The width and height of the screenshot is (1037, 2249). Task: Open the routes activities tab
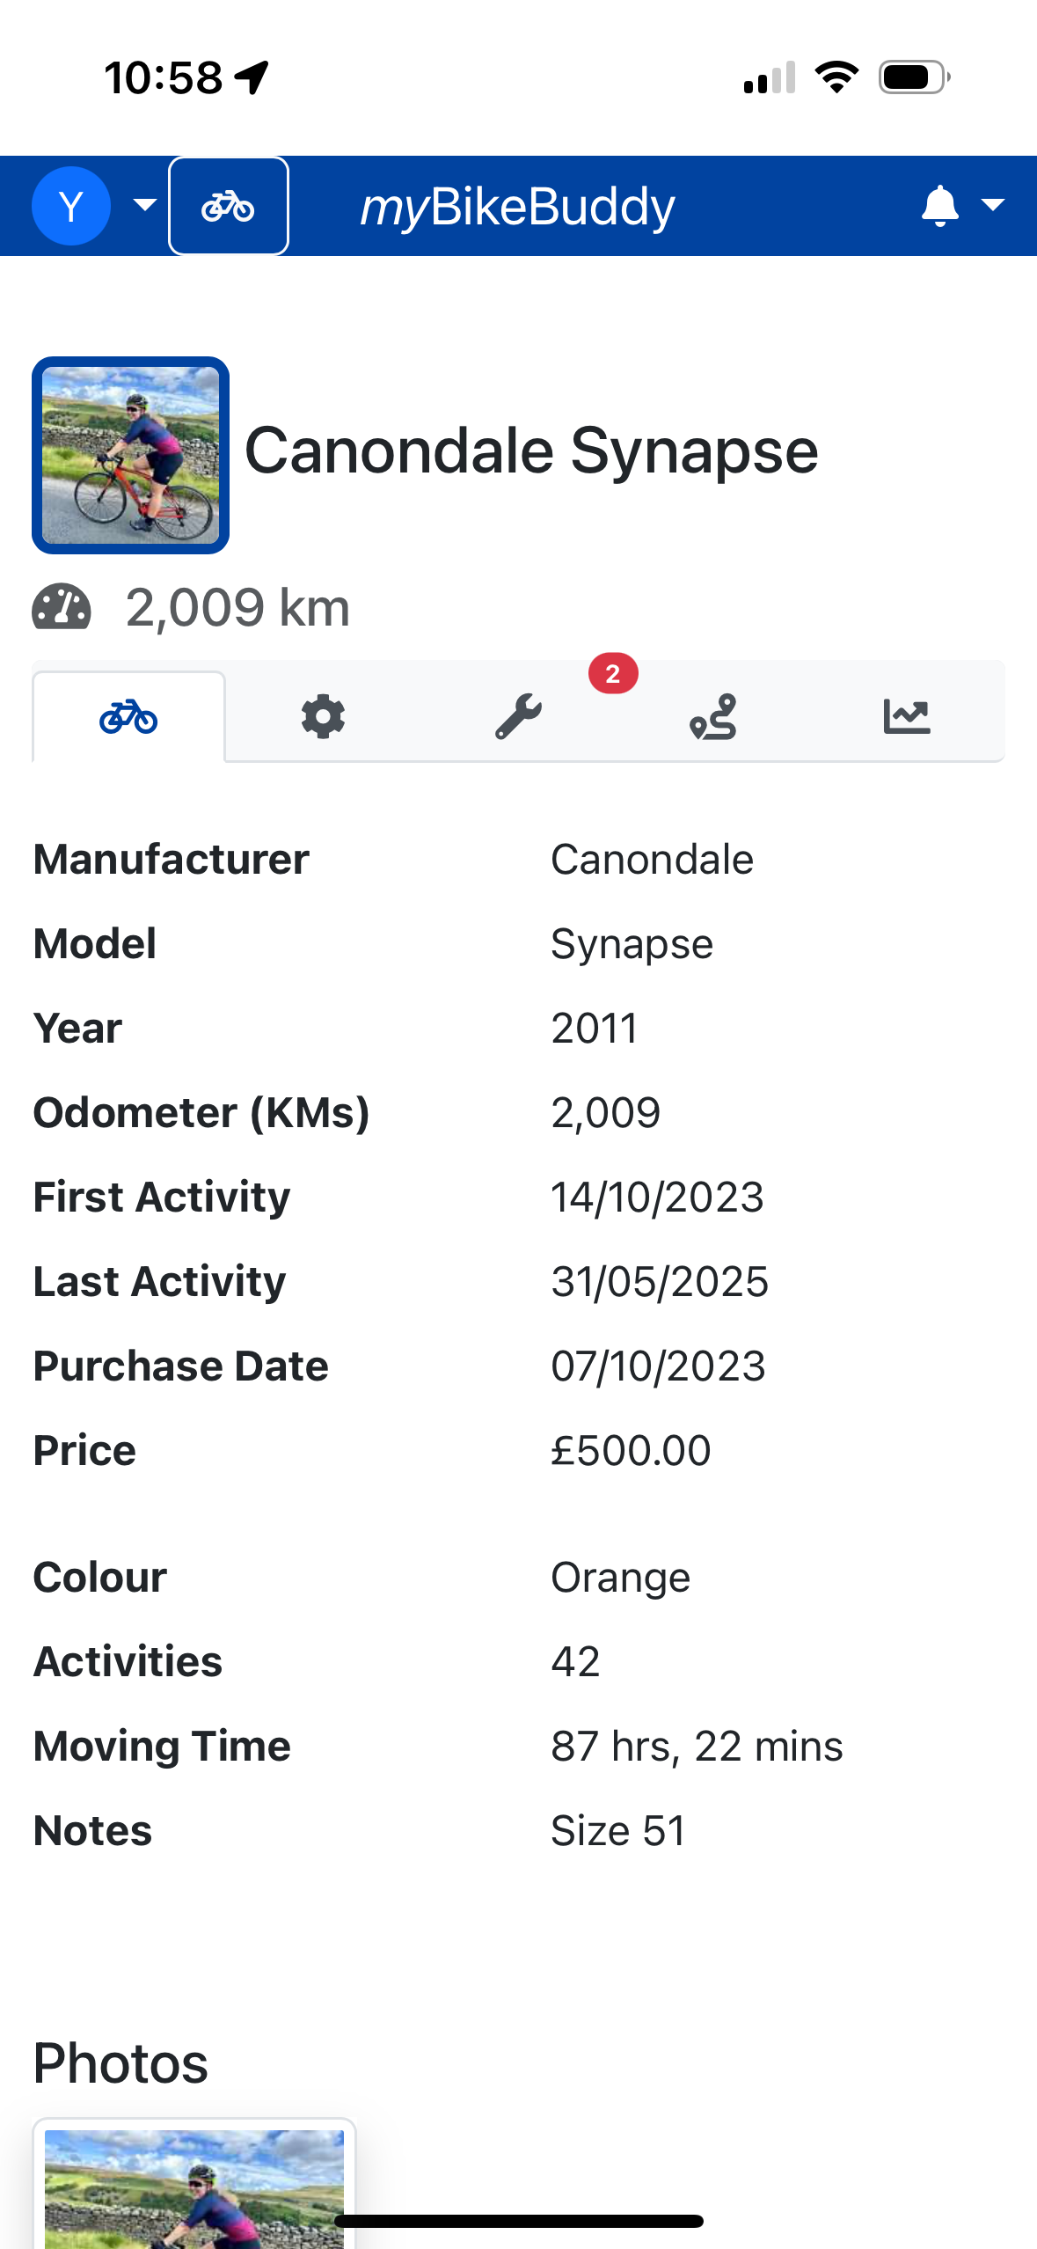pyautogui.click(x=712, y=716)
